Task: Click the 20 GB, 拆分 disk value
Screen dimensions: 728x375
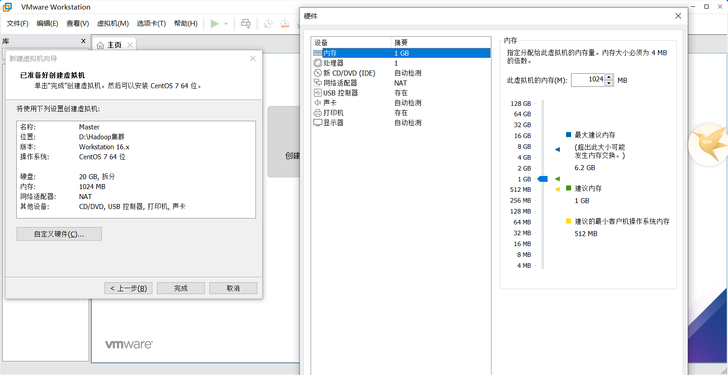Action: click(97, 176)
